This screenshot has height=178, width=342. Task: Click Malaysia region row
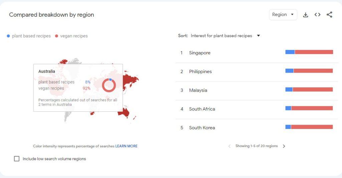pyautogui.click(x=198, y=90)
